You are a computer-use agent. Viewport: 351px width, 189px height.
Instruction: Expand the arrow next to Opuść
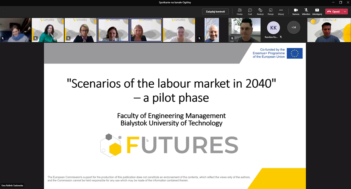pos(345,11)
